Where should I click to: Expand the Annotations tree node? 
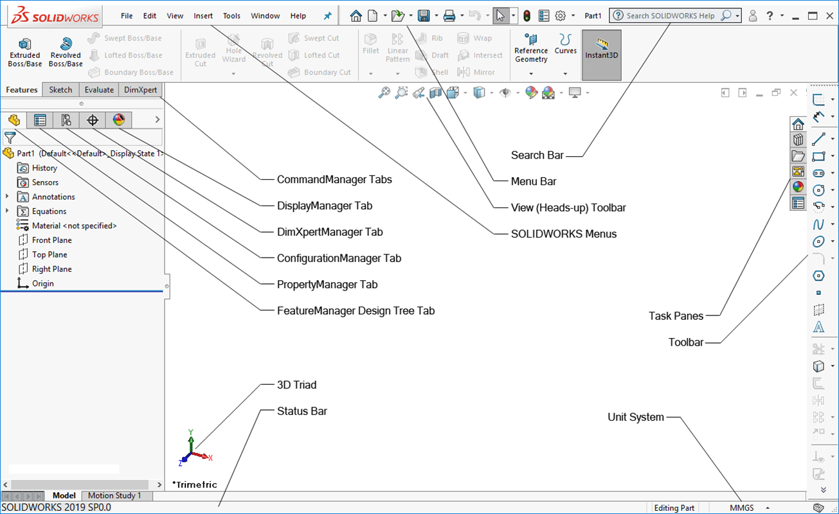coord(7,197)
